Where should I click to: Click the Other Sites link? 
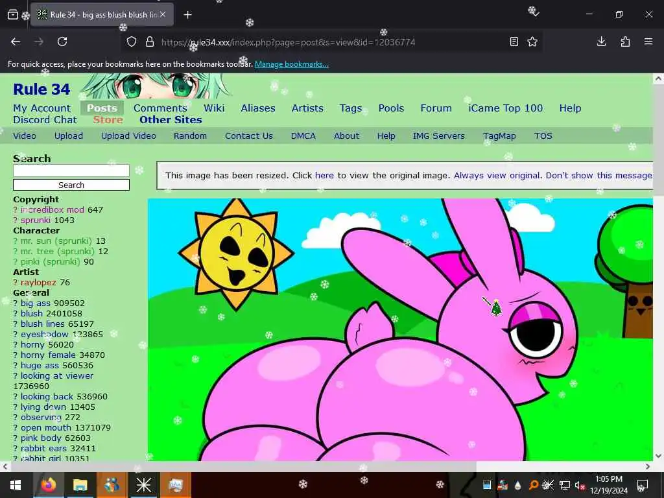click(171, 120)
